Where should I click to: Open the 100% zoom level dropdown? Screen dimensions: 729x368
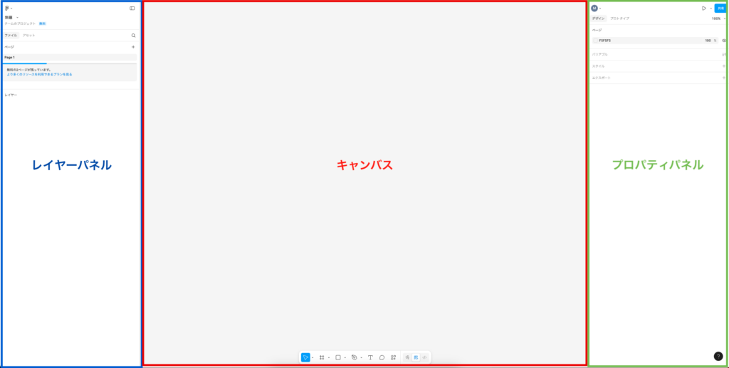coord(718,19)
